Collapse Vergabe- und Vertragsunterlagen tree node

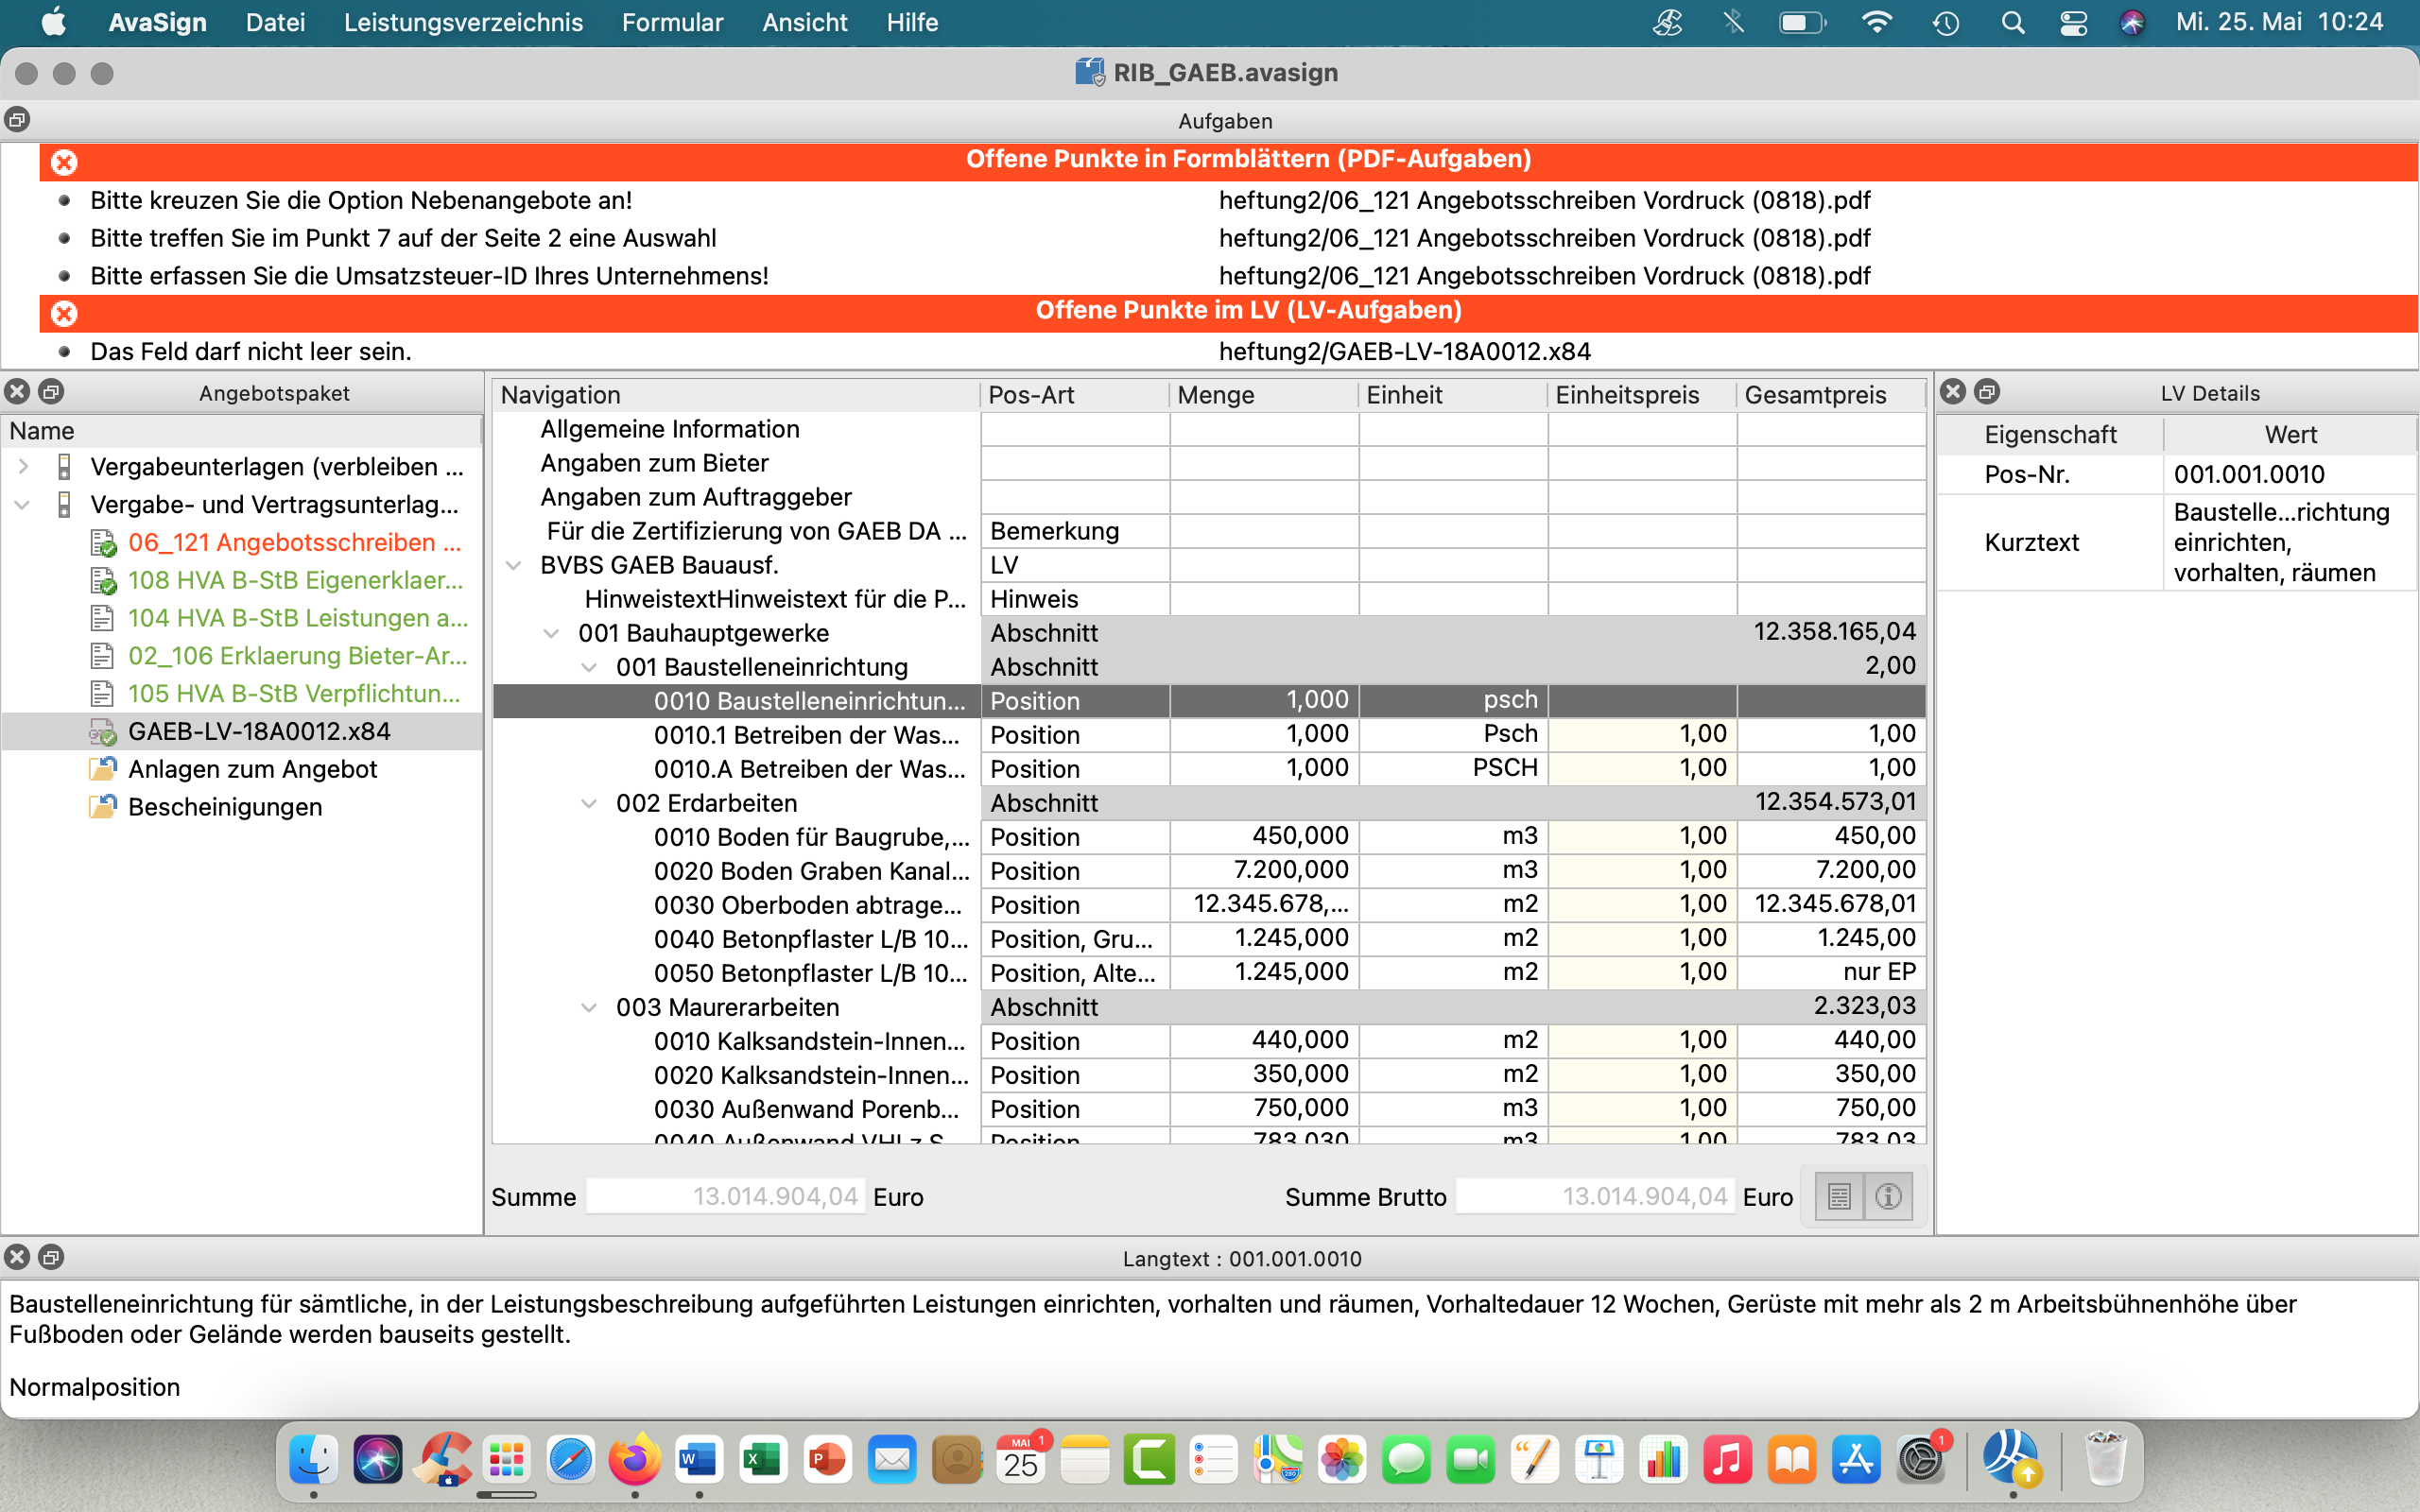(x=23, y=504)
